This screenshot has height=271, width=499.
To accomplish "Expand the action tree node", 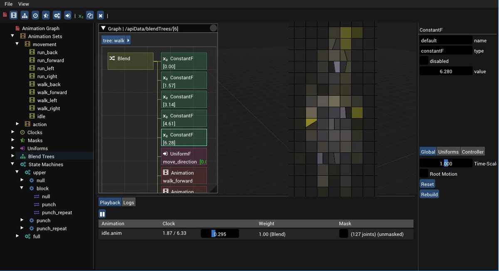I will (17, 124).
